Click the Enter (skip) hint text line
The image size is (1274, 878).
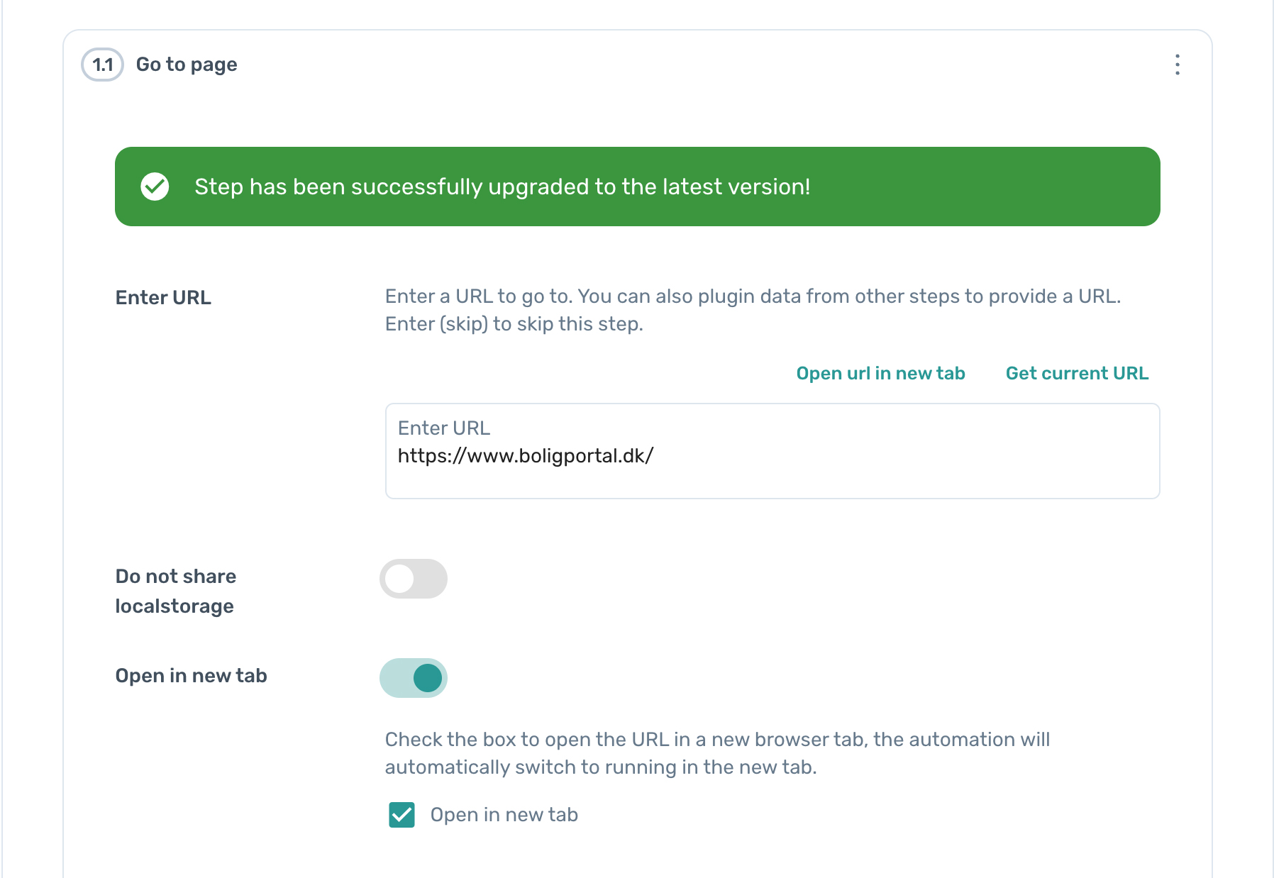coord(514,324)
